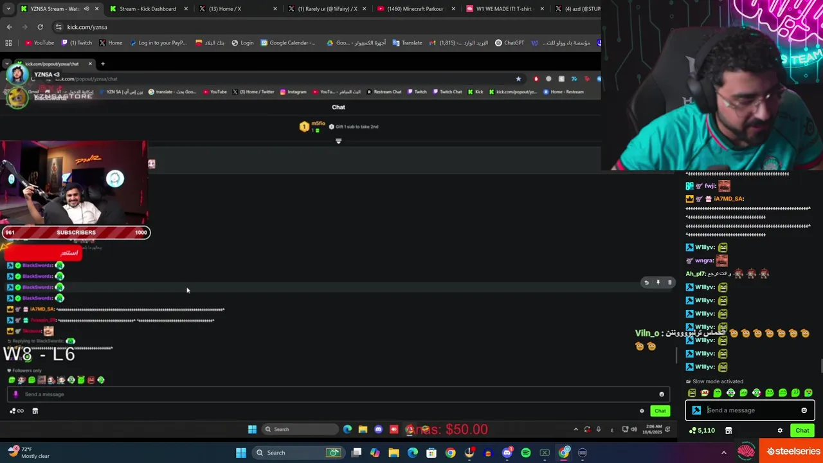Click the green Chat button in popout chat

660,411
